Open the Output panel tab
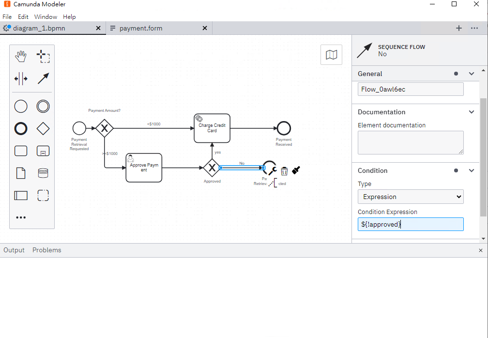Screen dimensions: 488x338 coord(14,250)
